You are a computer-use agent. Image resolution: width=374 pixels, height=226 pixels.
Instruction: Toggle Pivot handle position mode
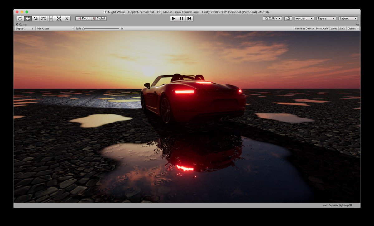point(83,18)
